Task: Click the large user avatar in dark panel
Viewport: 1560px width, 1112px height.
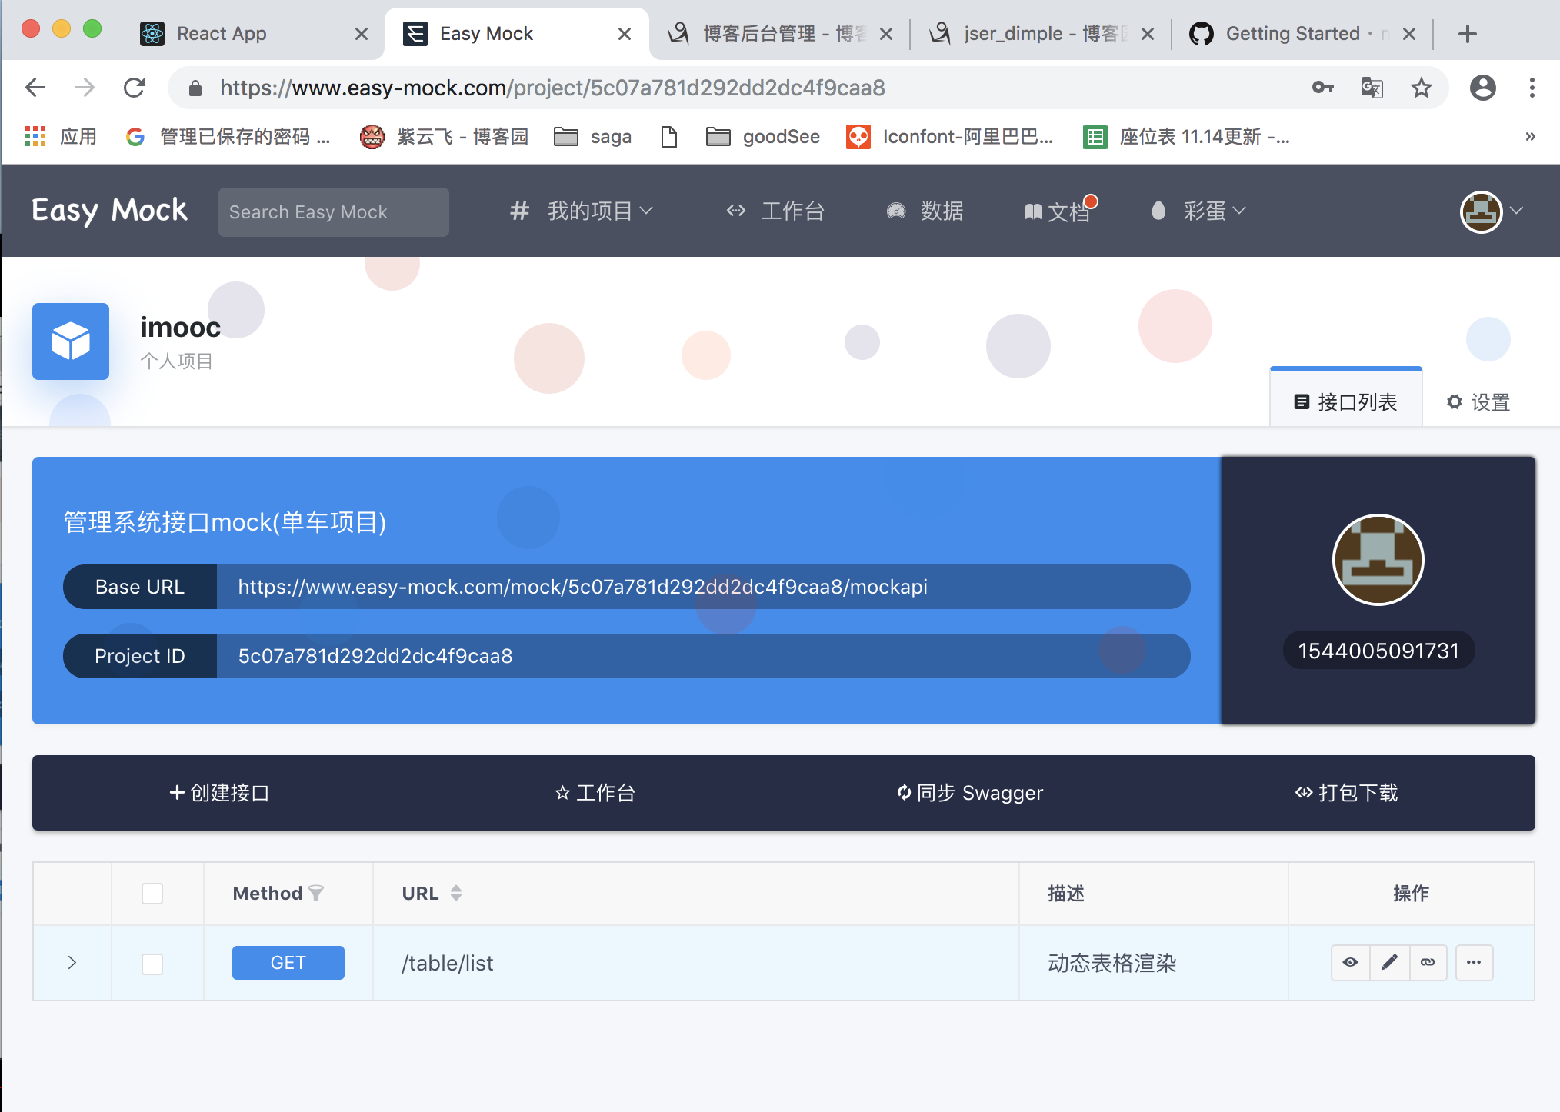Action: 1378,560
